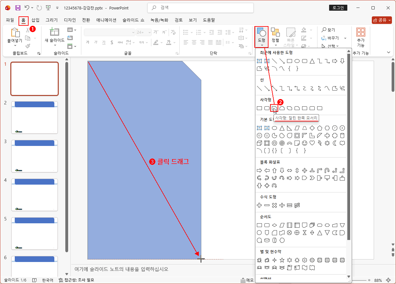396x284 pixels.
Task: Select the right block arrow shape
Action: 259,170
